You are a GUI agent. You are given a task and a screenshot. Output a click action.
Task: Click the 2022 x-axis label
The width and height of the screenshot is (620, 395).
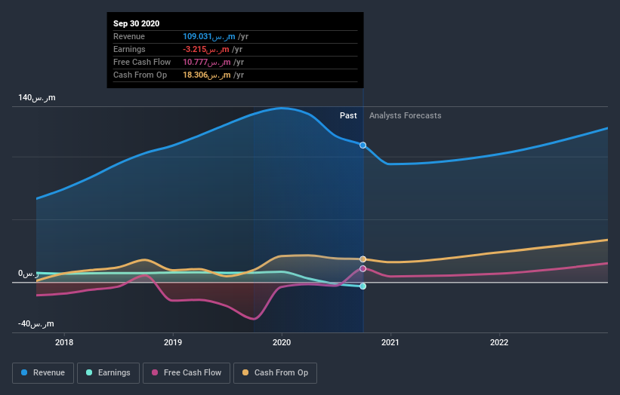[x=499, y=342]
